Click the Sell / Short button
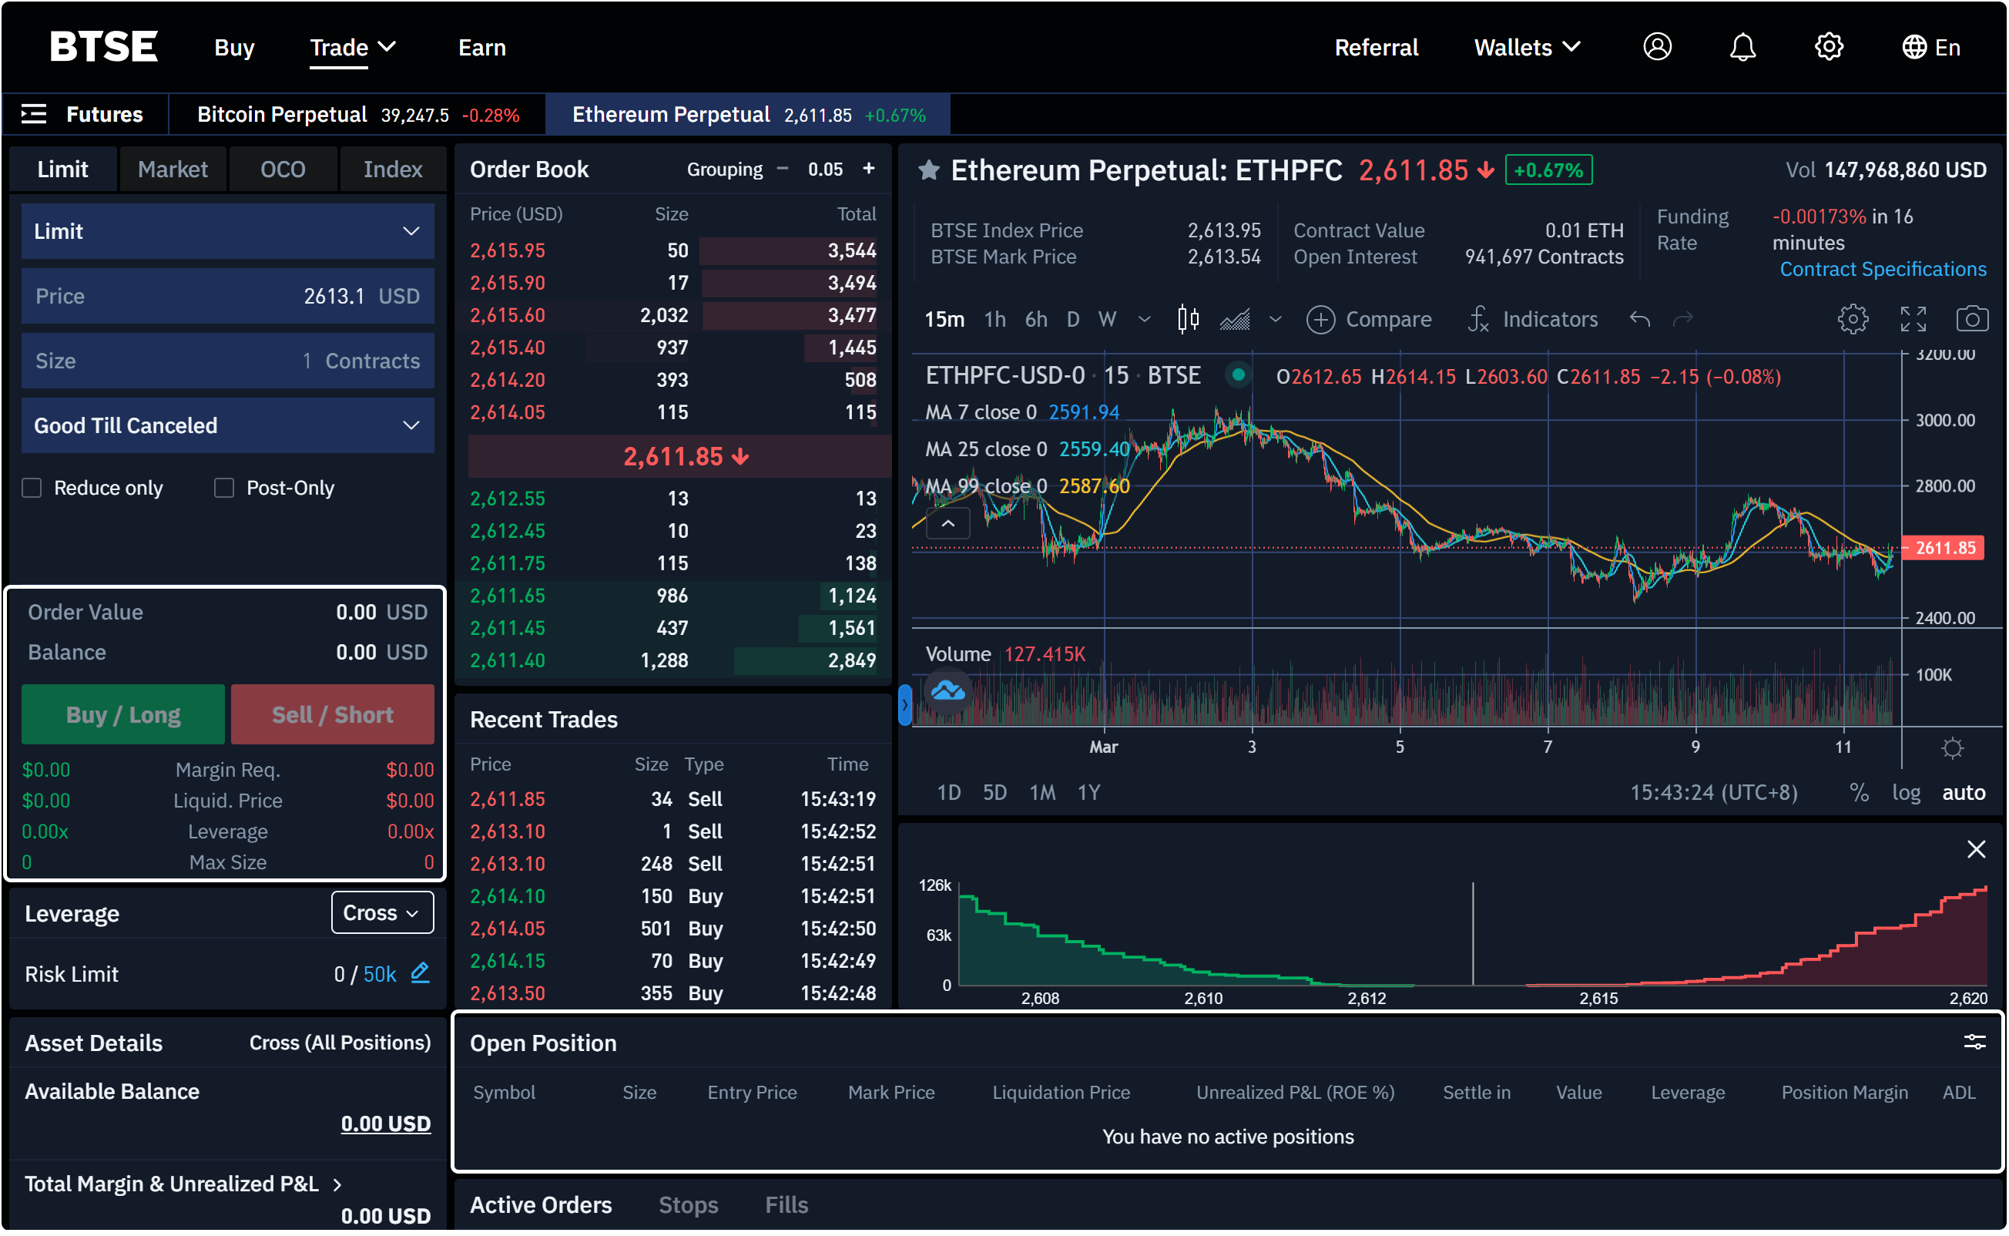2009x1236 pixels. click(x=333, y=715)
